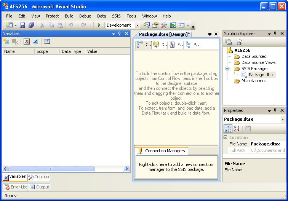The image size is (288, 201).
Task: Toggle Show System Variables button
Action: pyautogui.click(x=27, y=41)
